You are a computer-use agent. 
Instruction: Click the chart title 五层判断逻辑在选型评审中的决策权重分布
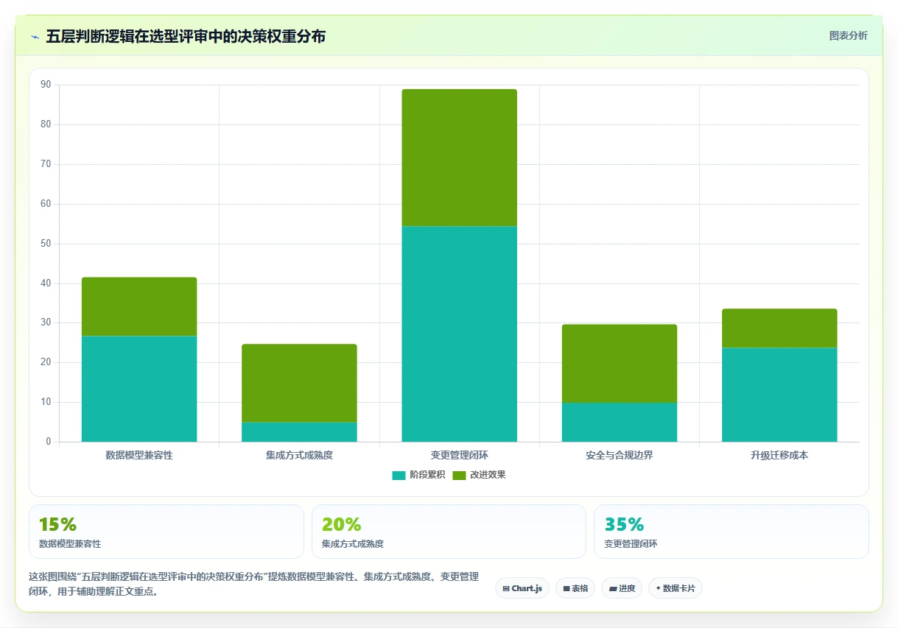186,37
